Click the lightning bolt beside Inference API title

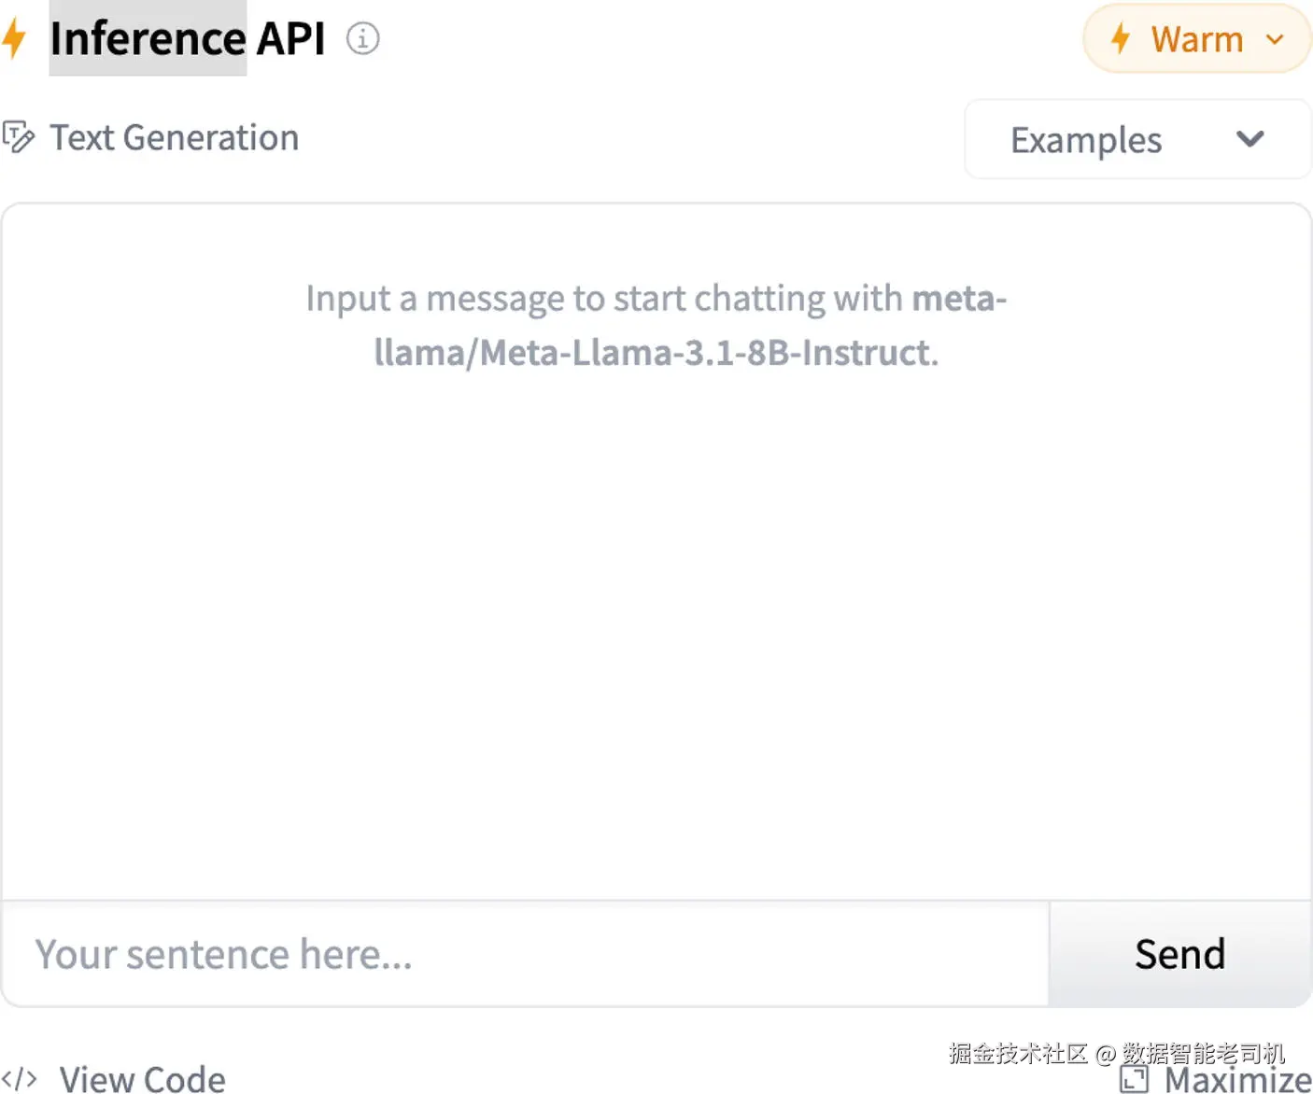point(14,38)
